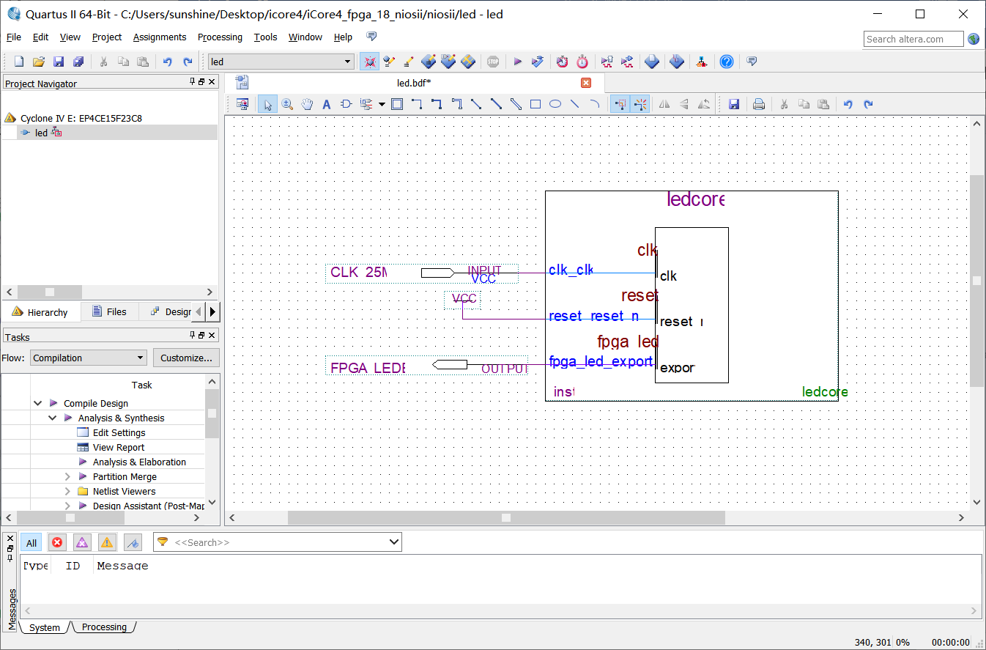986x650 pixels.
Task: Choose the Symbol tool gate icon
Action: pos(346,104)
